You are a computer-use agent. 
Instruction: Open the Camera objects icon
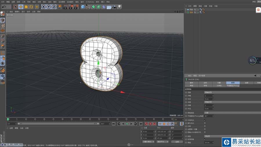pos(114,7)
